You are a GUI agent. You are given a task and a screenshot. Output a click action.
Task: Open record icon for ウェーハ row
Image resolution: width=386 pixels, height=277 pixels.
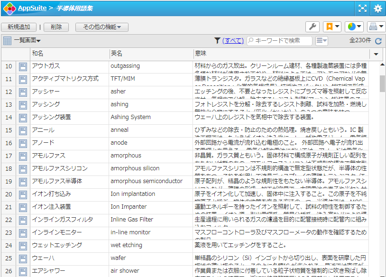(x=23, y=259)
